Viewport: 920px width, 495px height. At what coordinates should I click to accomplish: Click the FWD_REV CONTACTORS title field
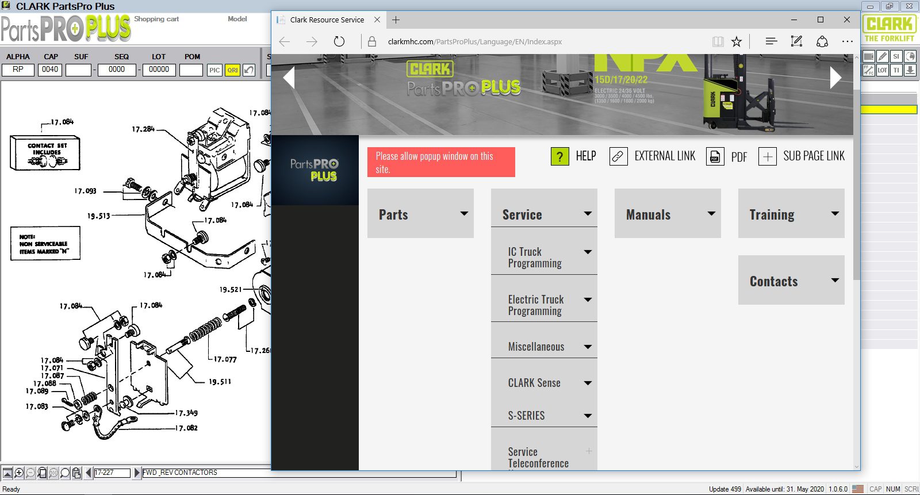[x=299, y=473]
